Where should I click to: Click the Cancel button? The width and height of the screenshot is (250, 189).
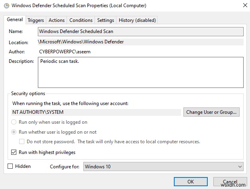(230, 182)
